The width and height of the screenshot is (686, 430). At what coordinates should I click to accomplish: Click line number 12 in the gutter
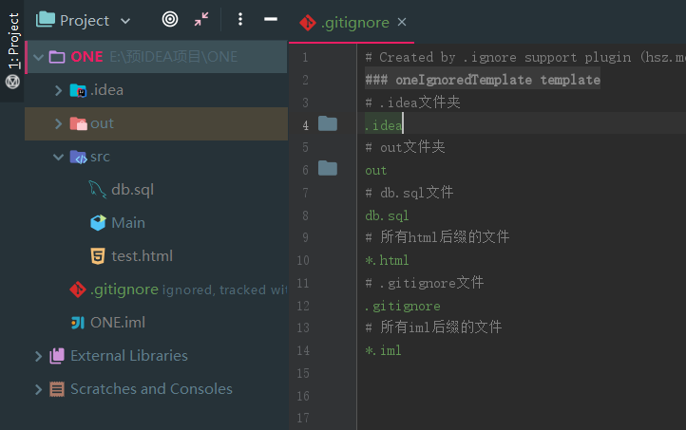pos(303,306)
